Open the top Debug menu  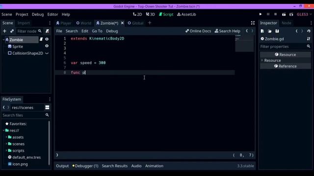(x=38, y=14)
